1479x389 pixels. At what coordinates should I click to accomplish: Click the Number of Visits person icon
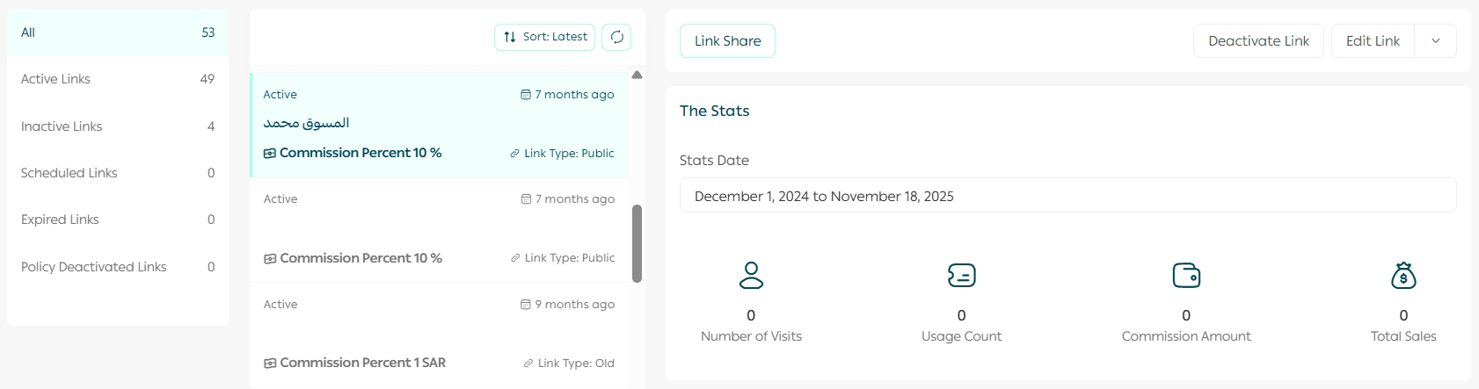pyautogui.click(x=751, y=275)
